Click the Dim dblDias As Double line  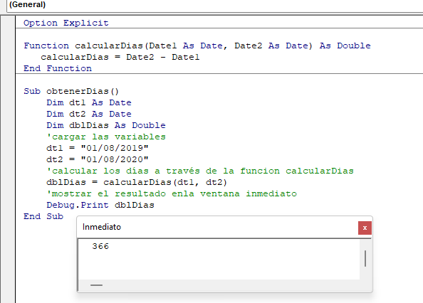click(x=106, y=125)
